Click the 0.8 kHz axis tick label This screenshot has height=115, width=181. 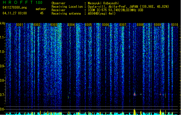[3, 80]
